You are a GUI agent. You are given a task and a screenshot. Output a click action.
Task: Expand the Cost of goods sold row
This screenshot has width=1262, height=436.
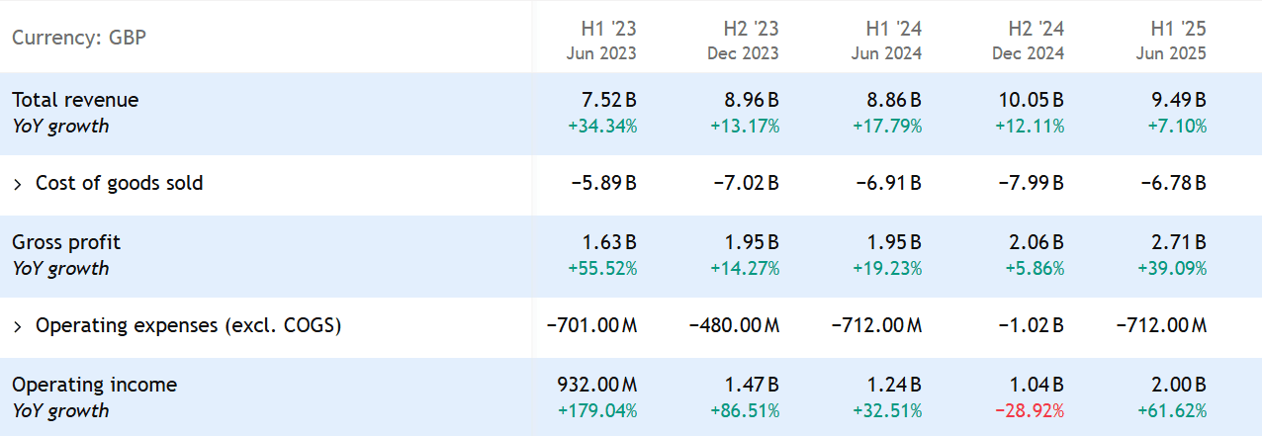18,183
